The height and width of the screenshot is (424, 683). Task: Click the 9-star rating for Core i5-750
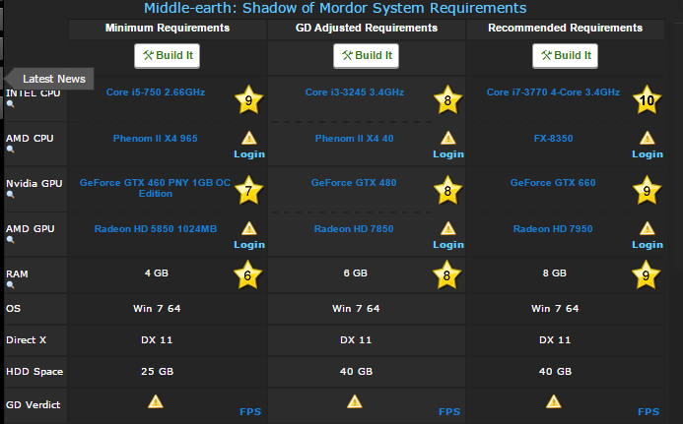click(248, 100)
